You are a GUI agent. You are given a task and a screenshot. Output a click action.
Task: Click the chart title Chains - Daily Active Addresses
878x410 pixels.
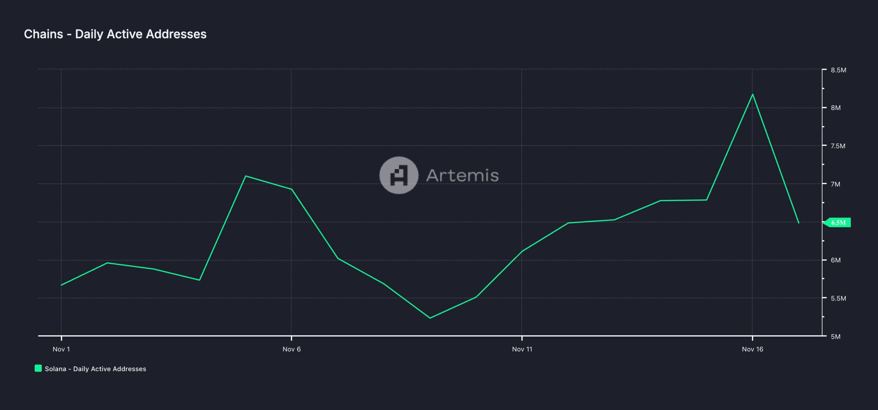coord(115,34)
